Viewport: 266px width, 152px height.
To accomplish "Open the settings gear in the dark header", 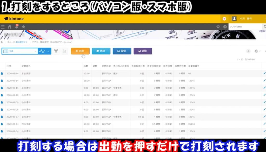I will click(x=218, y=27).
